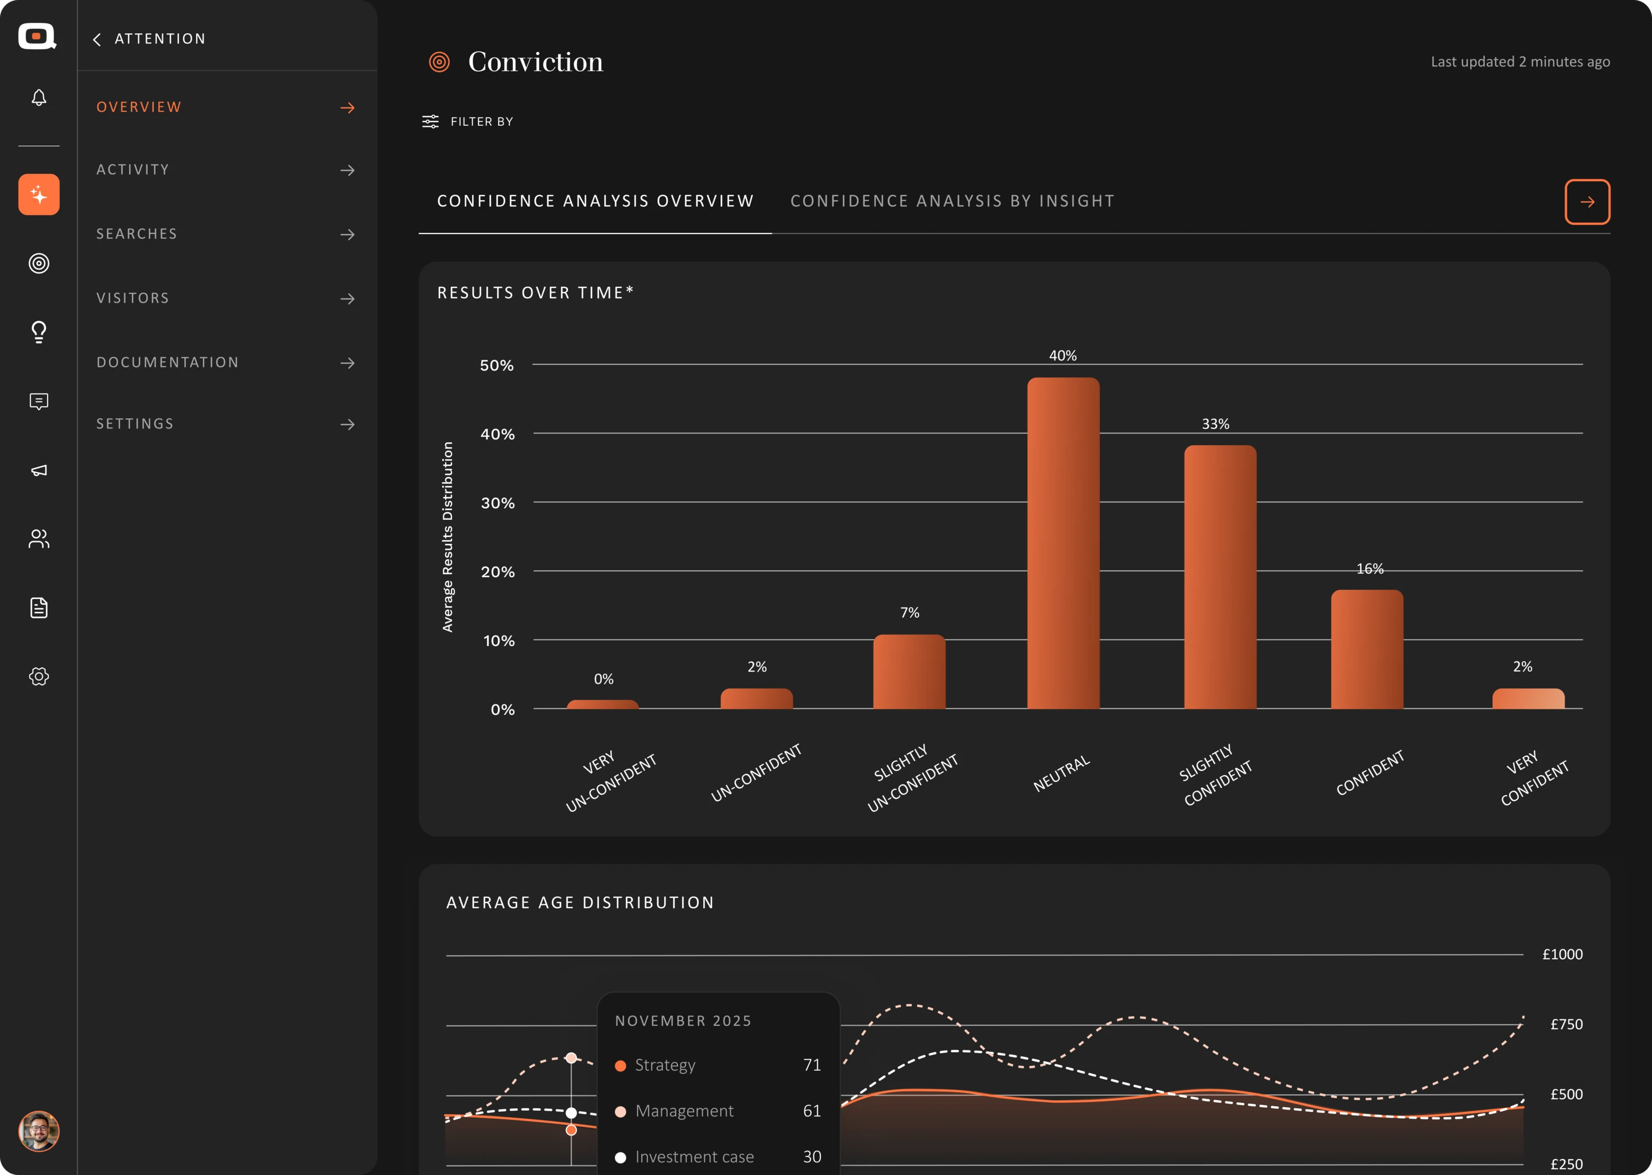Click the Slightly Confident 33% bar
Screen dimensions: 1652x1175
pyautogui.click(x=1220, y=577)
